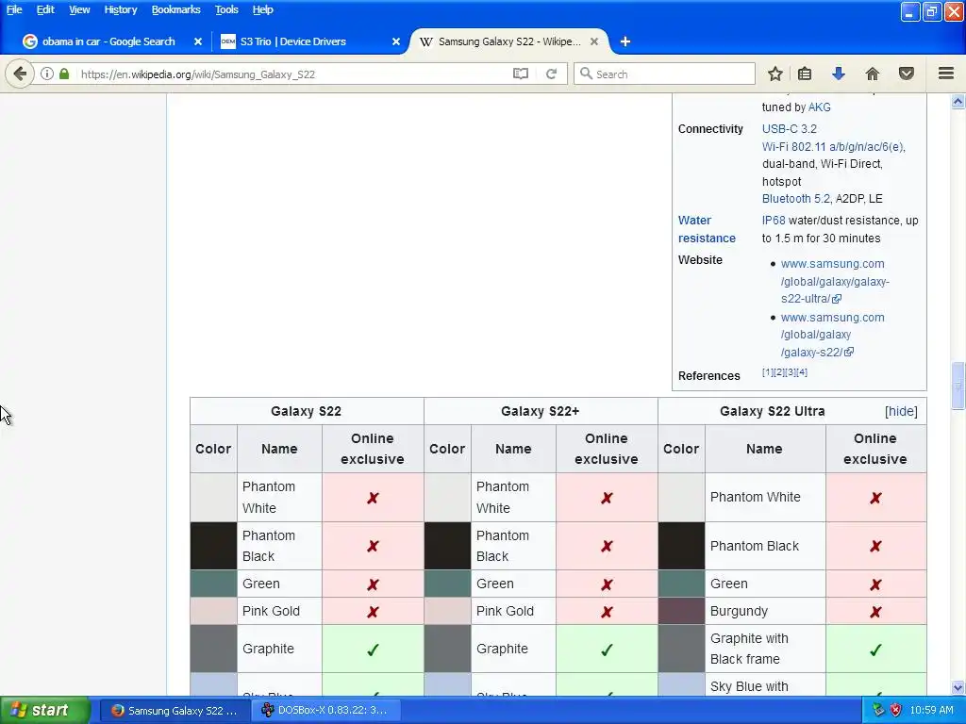The height and width of the screenshot is (724, 966).
Task: Go to the Firefox Home page icon
Action: coord(873,74)
